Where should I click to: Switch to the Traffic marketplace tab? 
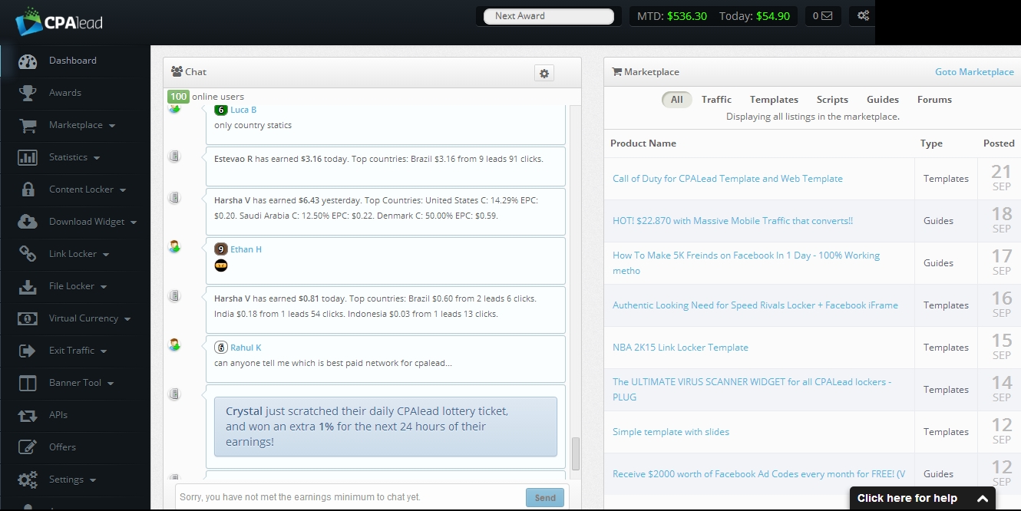click(716, 100)
